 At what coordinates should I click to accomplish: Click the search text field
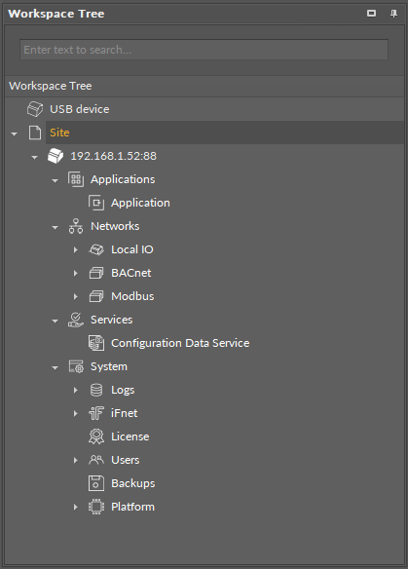click(x=204, y=50)
